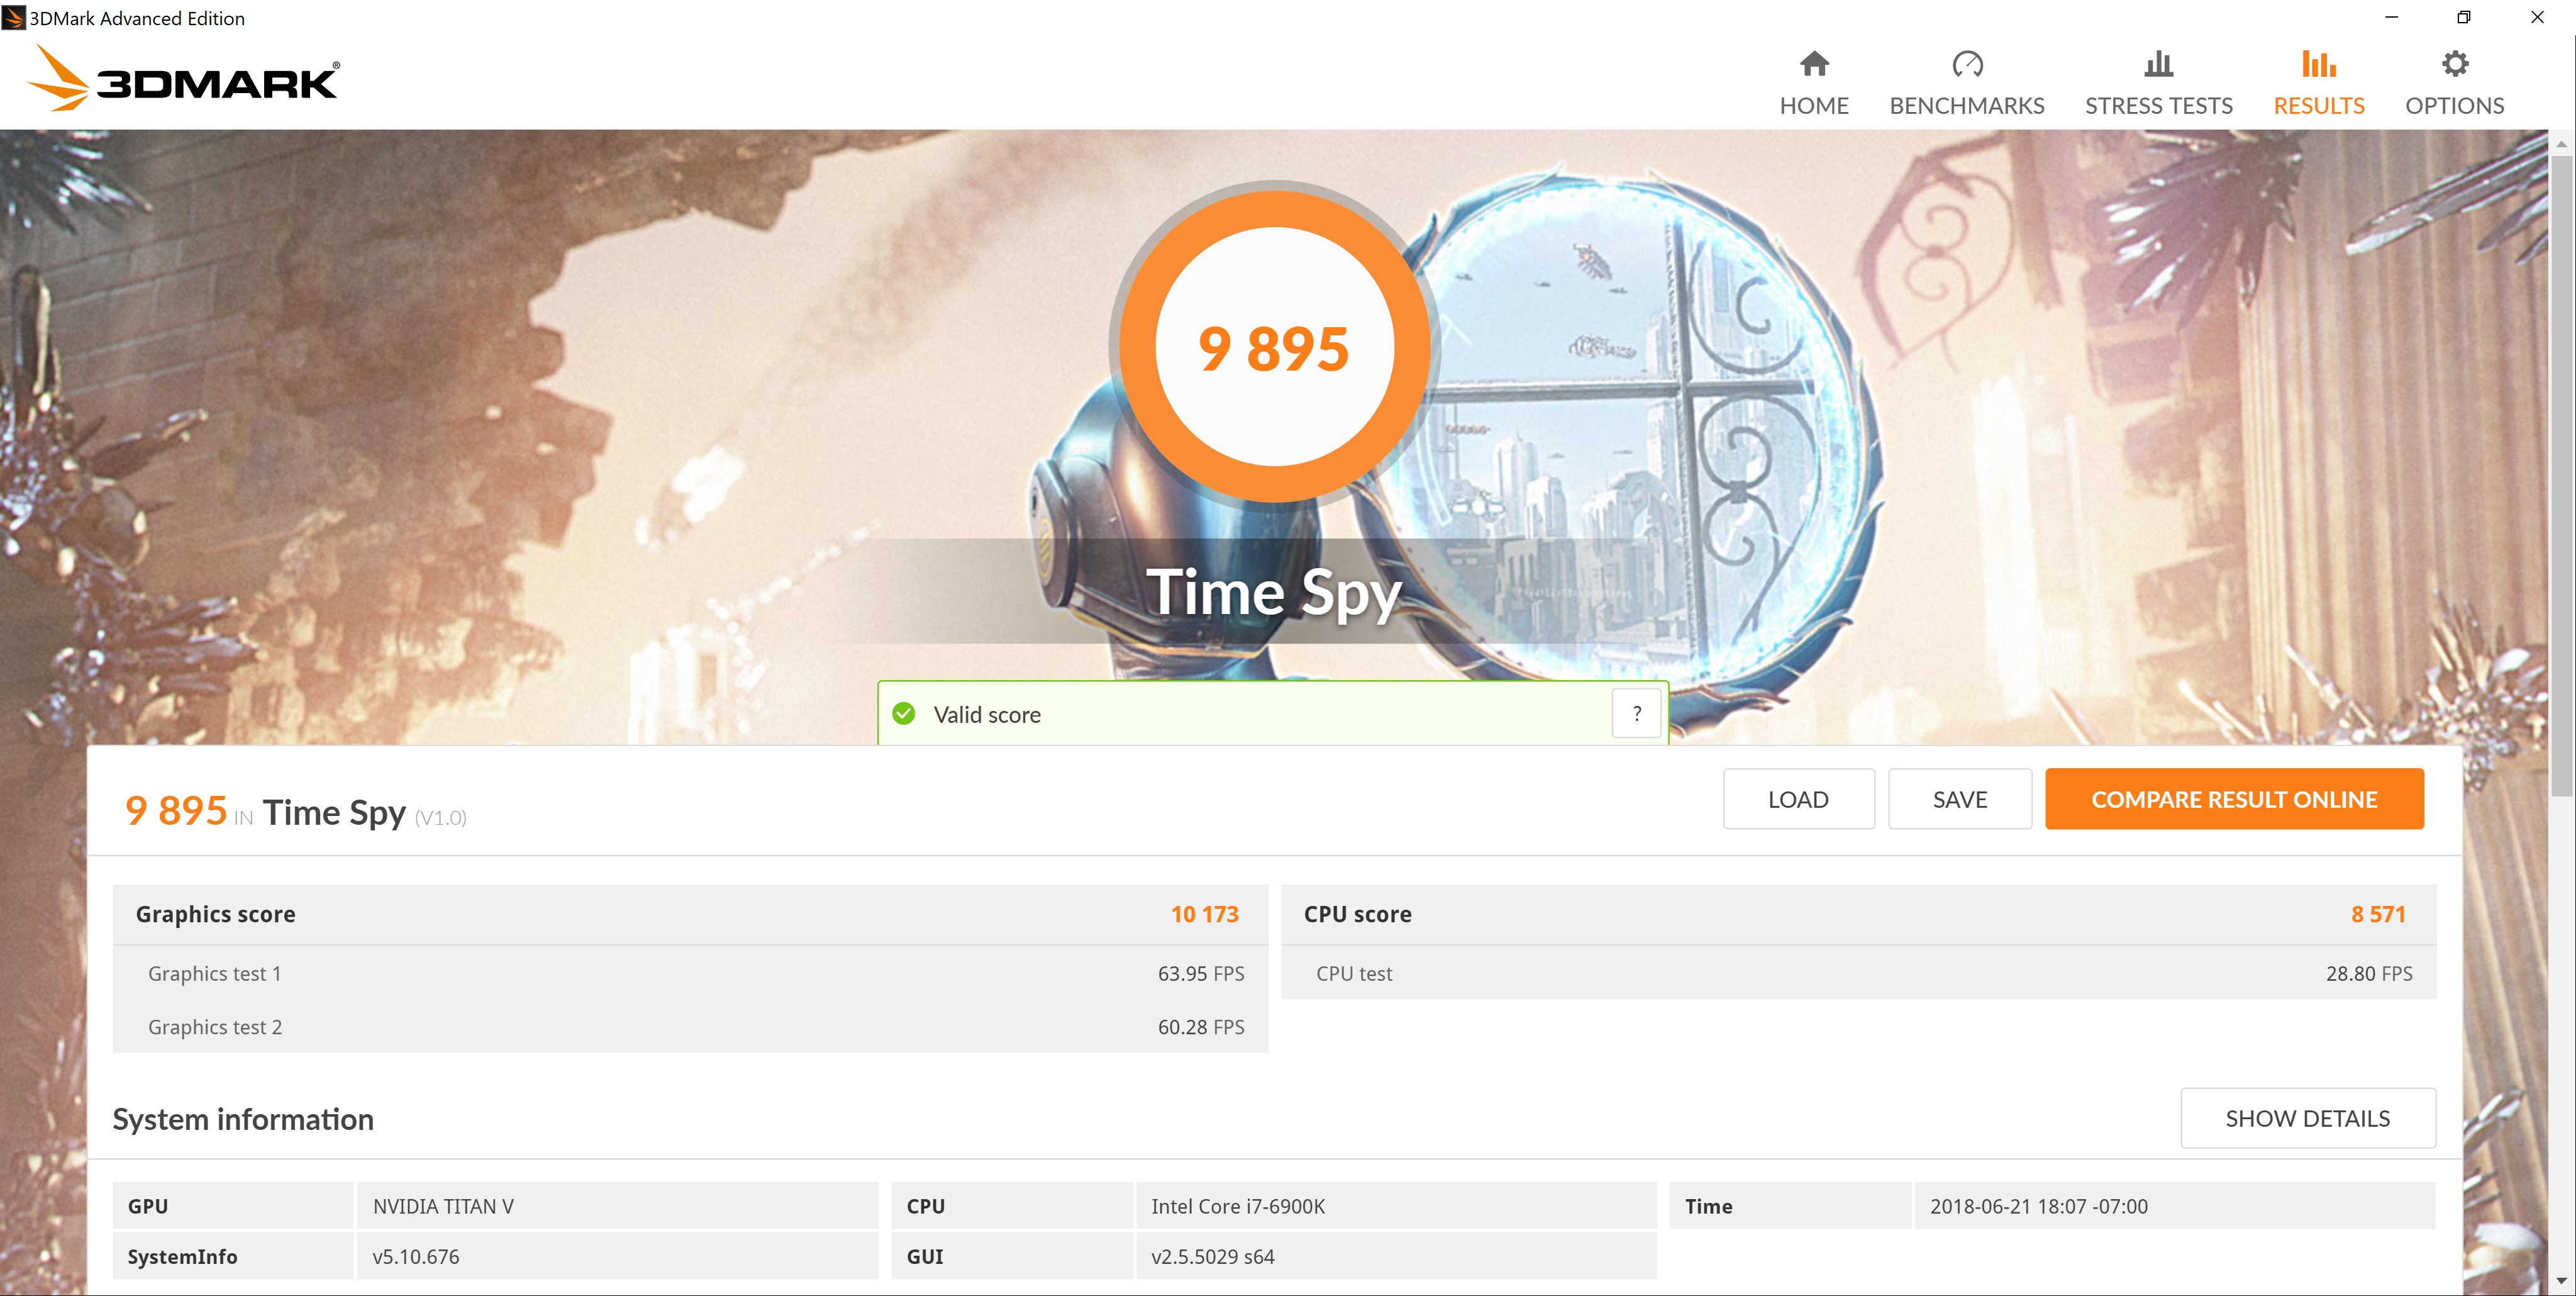Select Graphics test 1 row label
2576x1296 pixels.
214,973
